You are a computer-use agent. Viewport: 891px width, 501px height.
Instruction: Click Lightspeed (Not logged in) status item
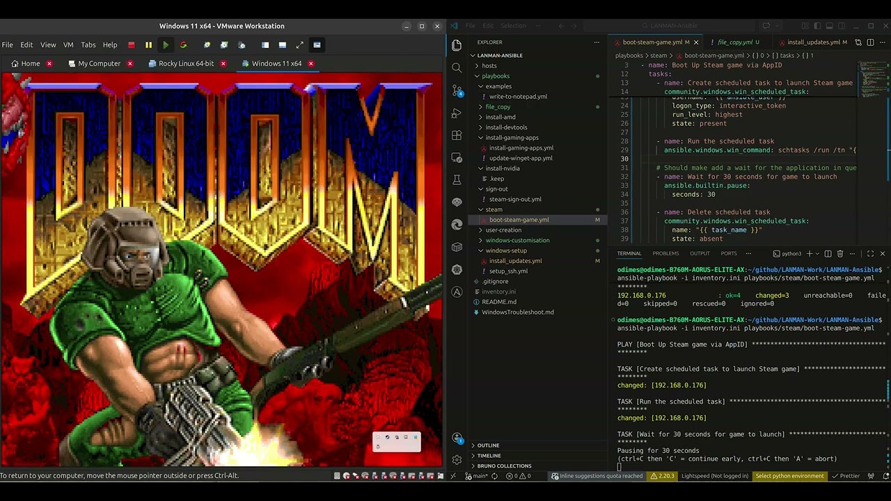click(x=715, y=476)
